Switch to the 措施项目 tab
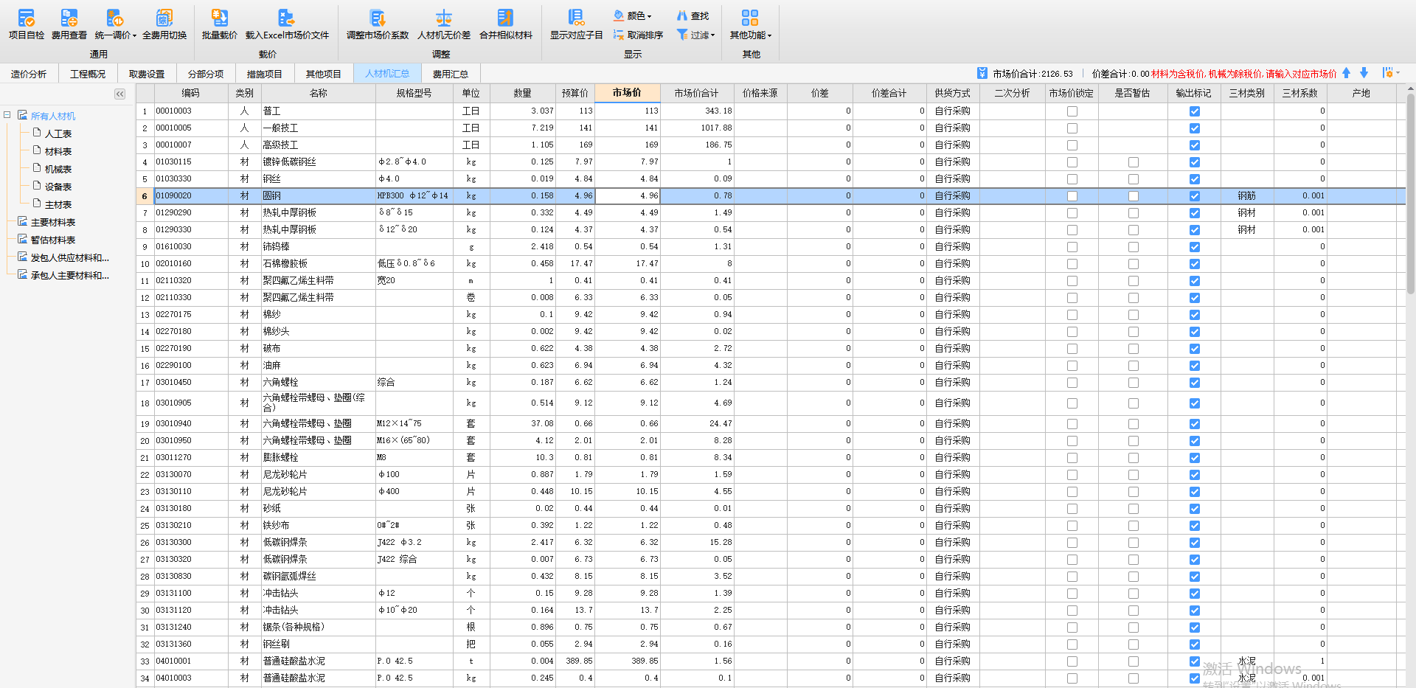 (265, 74)
